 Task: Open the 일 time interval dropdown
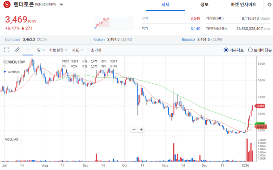click(41, 50)
